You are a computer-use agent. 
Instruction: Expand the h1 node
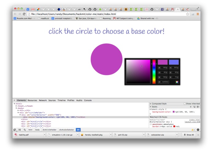18,110
